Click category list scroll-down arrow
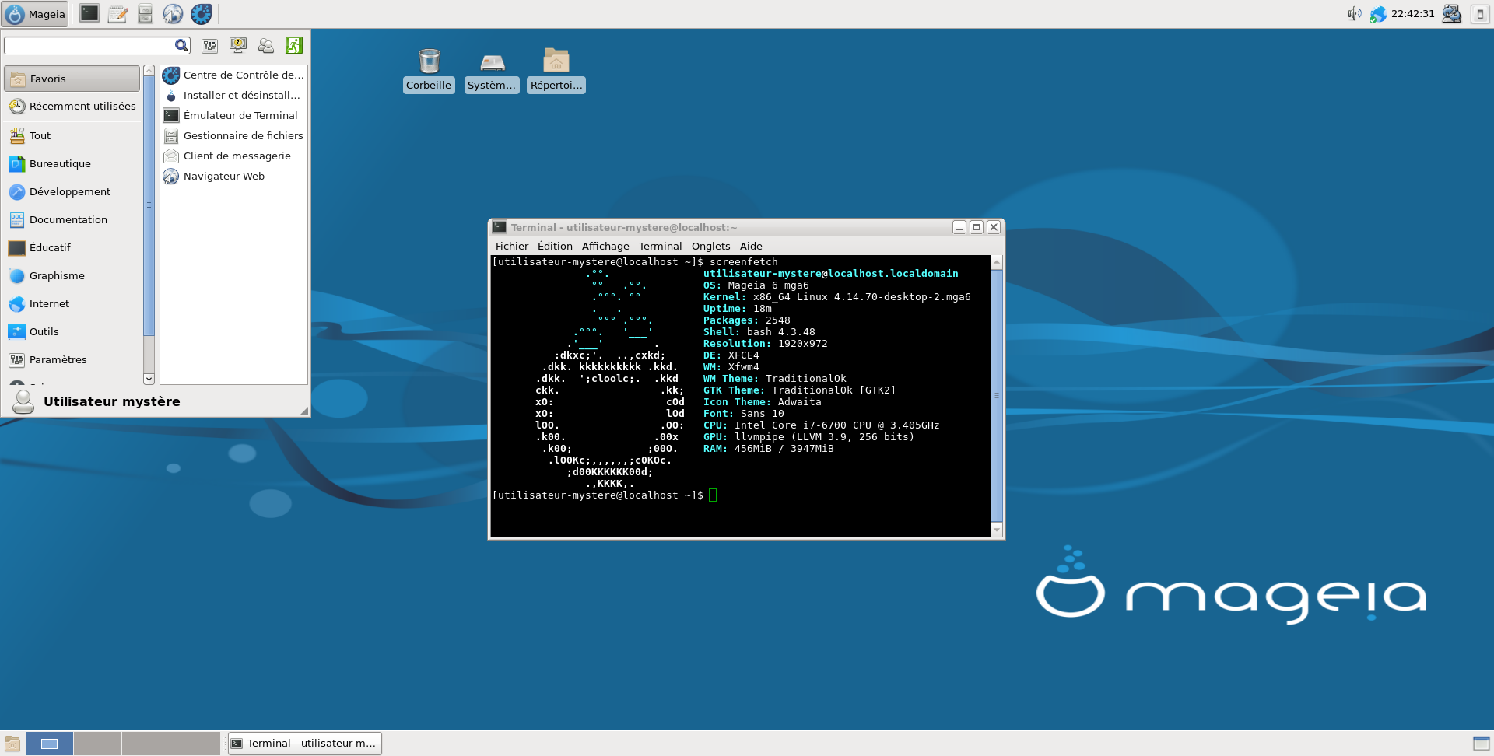This screenshot has height=756, width=1494. coord(149,379)
